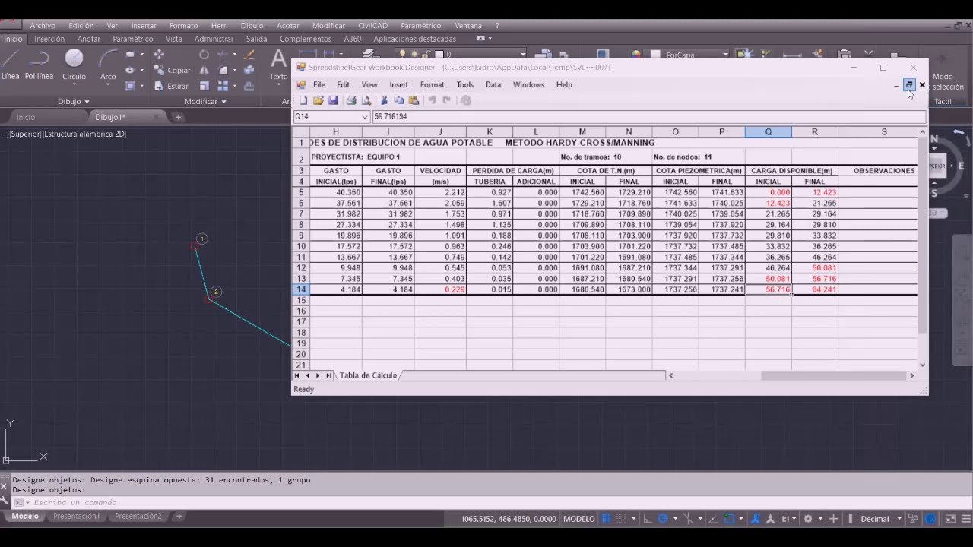Image resolution: width=973 pixels, height=547 pixels.
Task: Click Print icon in SpreadsheetGear toolbar
Action: tap(351, 100)
